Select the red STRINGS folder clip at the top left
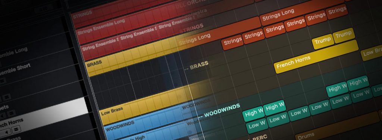This screenshot has width=382, height=140. pos(122,13)
